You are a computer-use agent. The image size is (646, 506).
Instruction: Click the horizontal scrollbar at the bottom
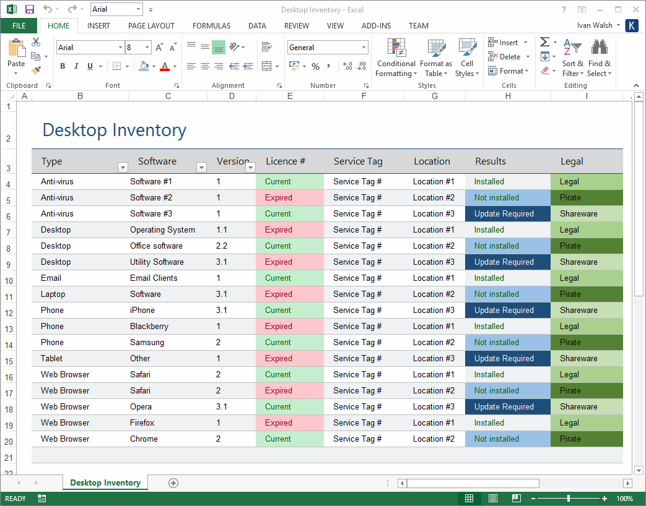(474, 483)
